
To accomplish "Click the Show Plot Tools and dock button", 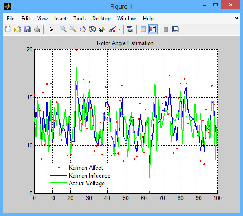I will point(175,29).
